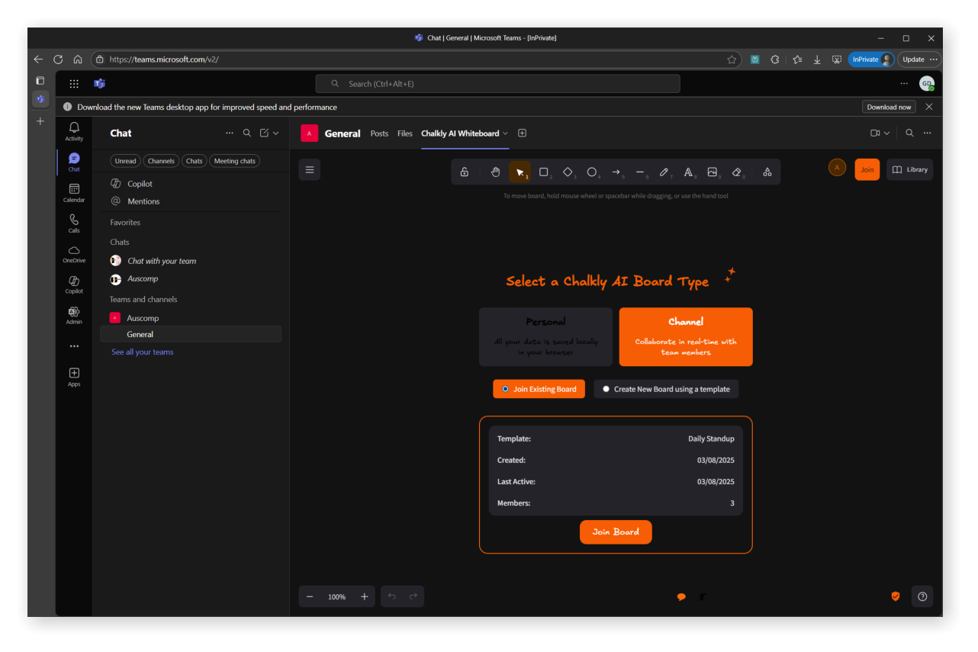Open Chat pane more options ellipsis

[230, 133]
